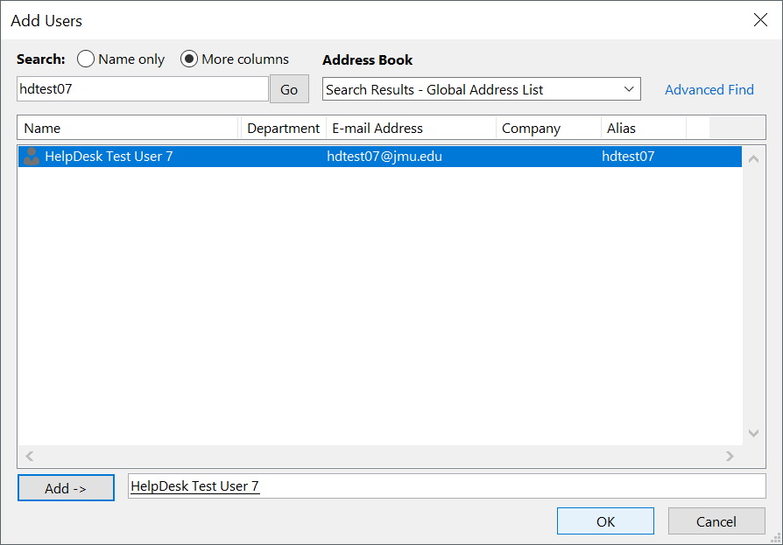
Task: Click the horizontal scrollbar right arrow
Action: [x=730, y=456]
